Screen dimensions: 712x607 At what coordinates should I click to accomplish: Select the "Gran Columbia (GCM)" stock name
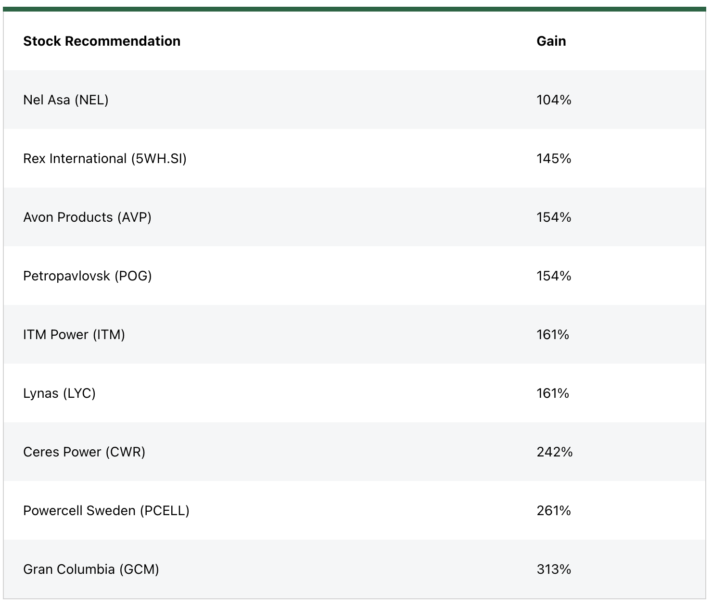click(x=91, y=569)
